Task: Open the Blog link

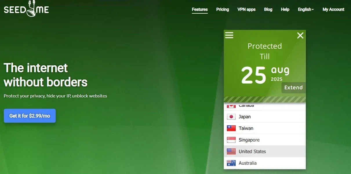Action: [268, 9]
